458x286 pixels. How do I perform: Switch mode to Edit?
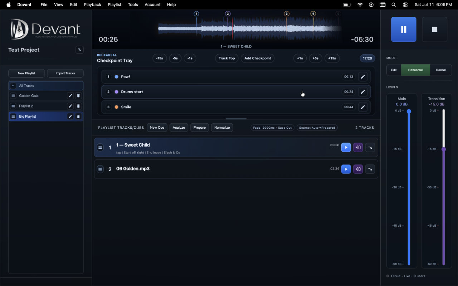point(394,70)
